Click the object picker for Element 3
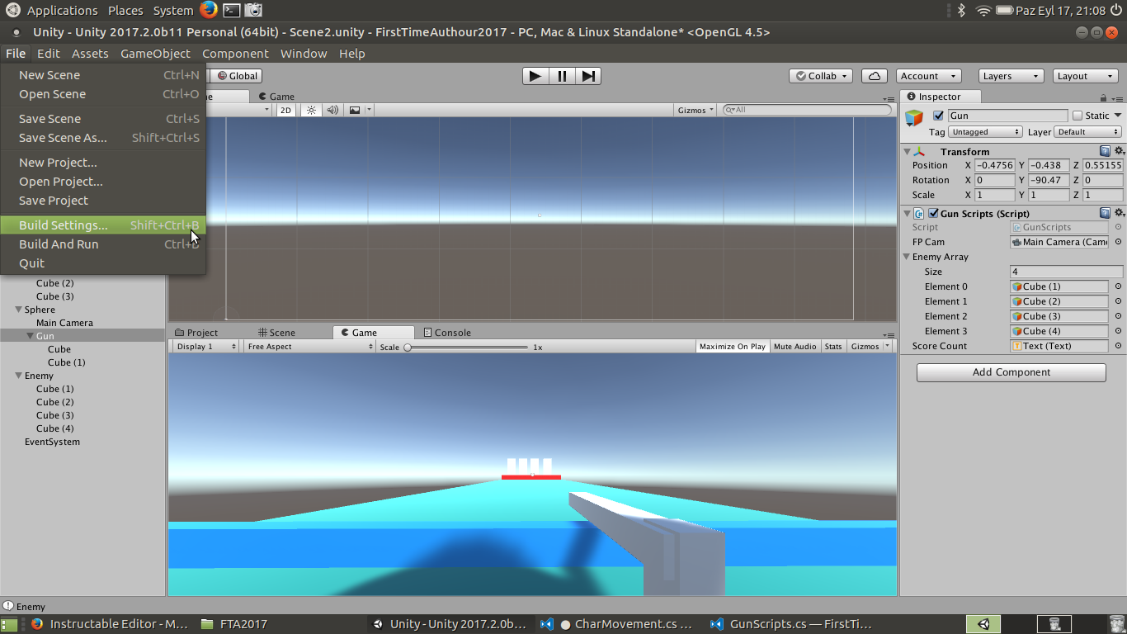The height and width of the screenshot is (634, 1127). tap(1118, 331)
